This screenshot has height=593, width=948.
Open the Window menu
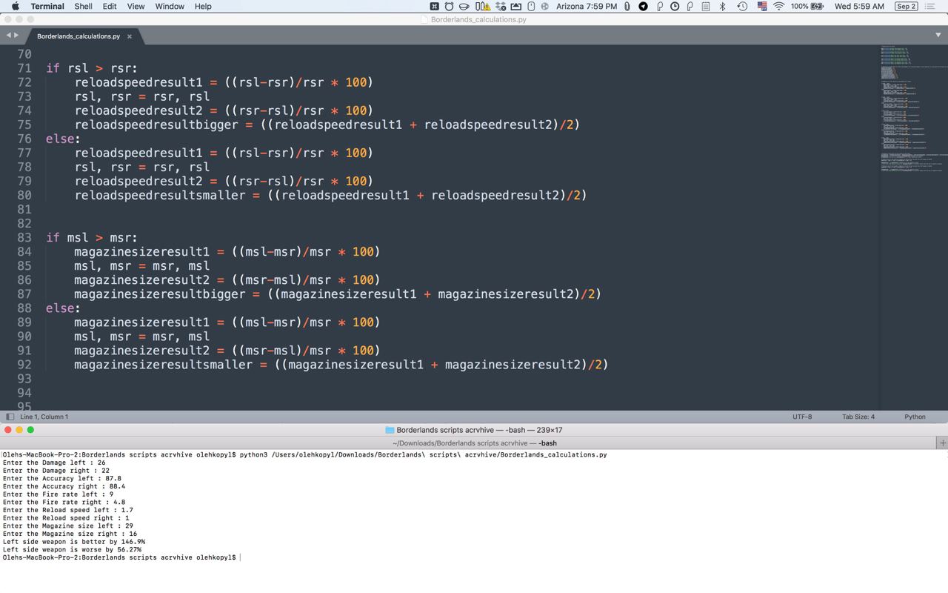(170, 6)
